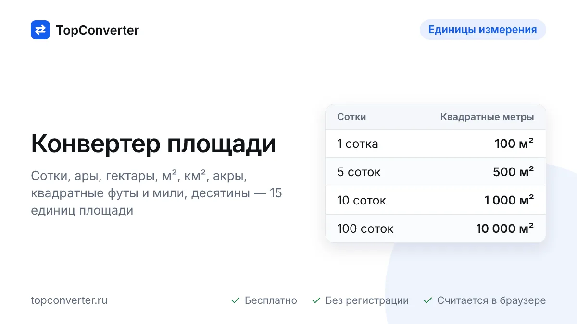This screenshot has height=324, width=577.
Task: Click the Считается в браузере label
Action: (491, 300)
